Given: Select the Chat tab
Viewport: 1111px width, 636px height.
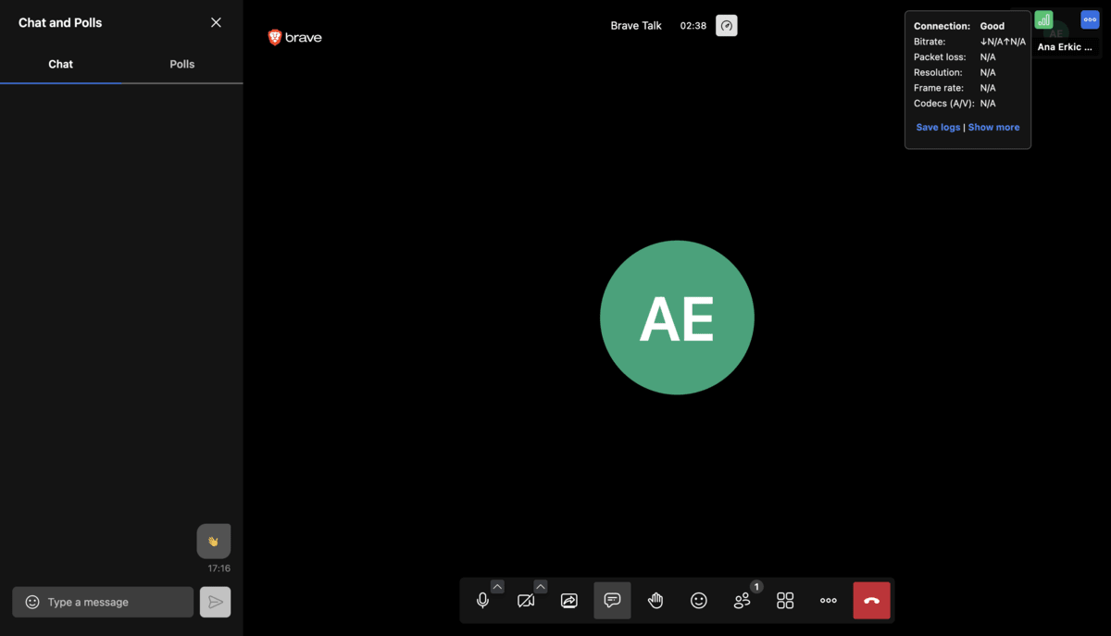Looking at the screenshot, I should tap(60, 64).
